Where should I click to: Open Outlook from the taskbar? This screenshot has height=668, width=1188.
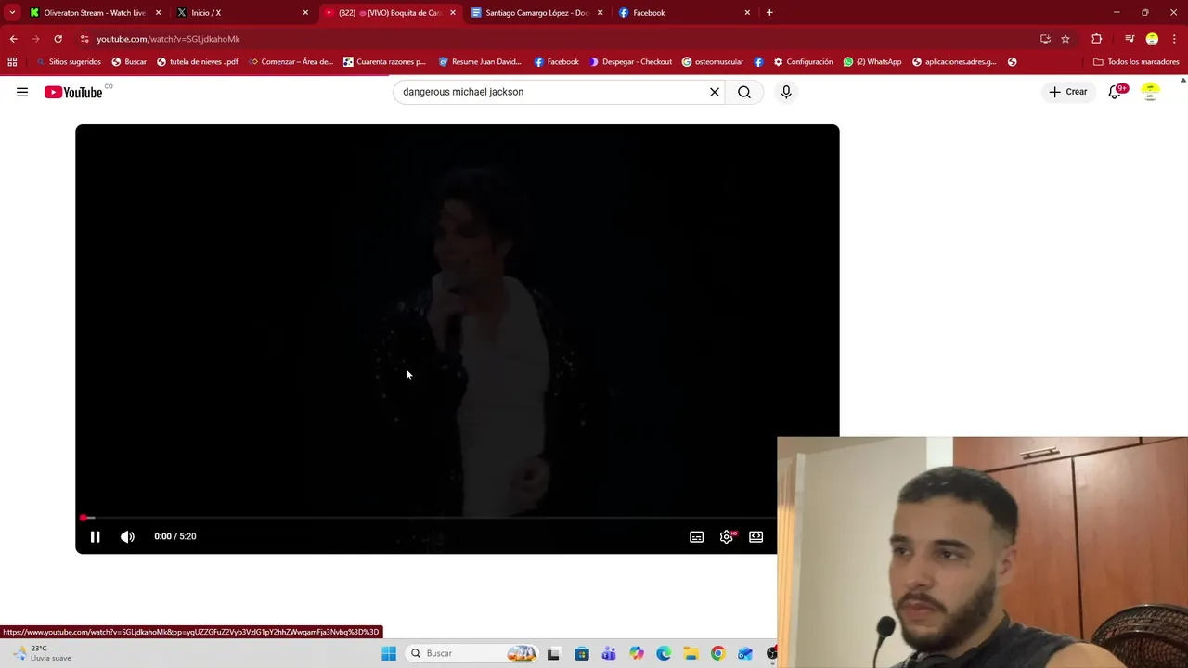pyautogui.click(x=745, y=653)
